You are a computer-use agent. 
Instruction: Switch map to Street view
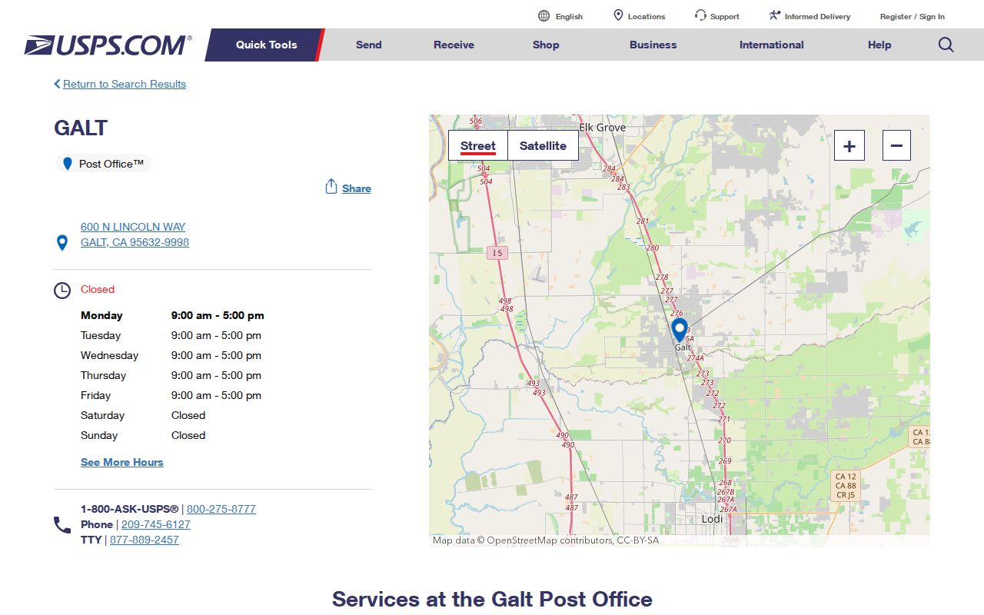[x=478, y=145]
